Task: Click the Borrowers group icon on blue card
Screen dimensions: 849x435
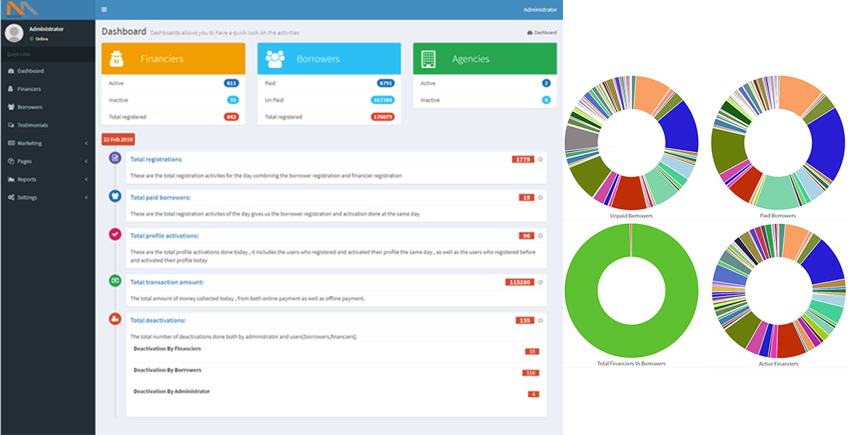Action: point(274,59)
